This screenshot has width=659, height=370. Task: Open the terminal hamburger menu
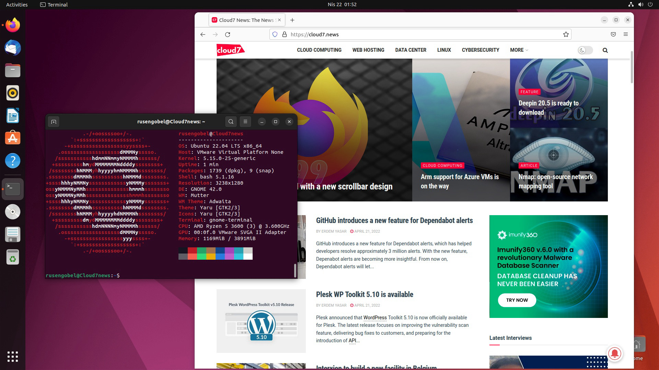[x=245, y=122]
